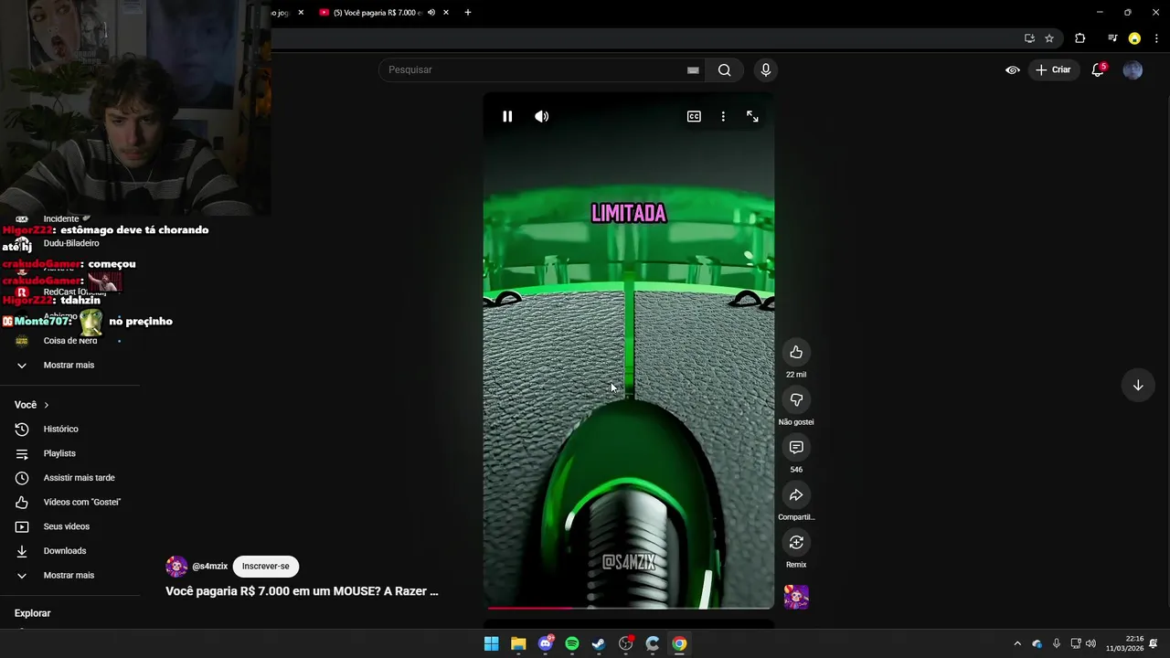This screenshot has width=1170, height=658.
Task: Open the Windows Start menu
Action: pos(491,643)
